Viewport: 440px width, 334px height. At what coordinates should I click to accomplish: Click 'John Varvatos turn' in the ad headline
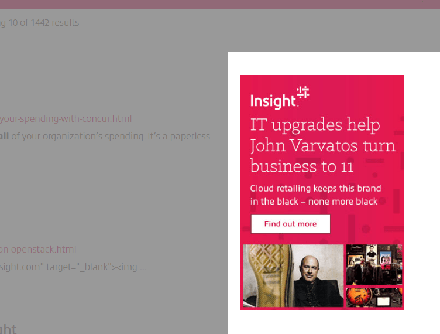(322, 145)
